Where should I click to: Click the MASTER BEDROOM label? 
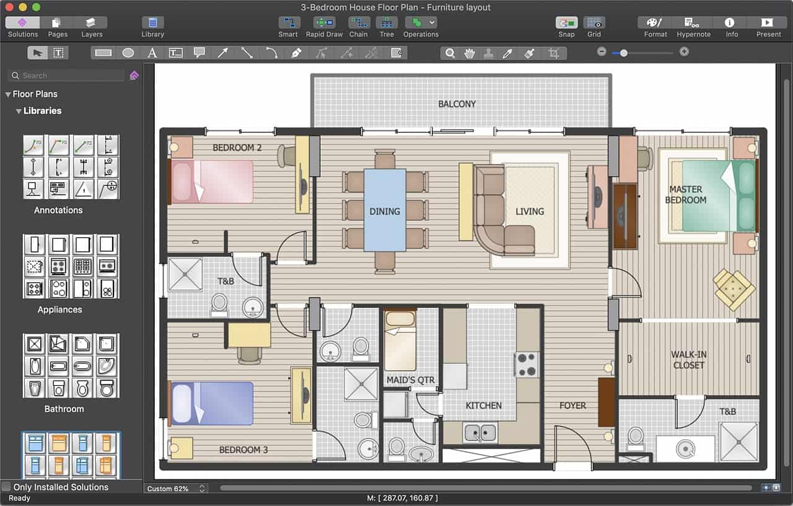tap(686, 195)
